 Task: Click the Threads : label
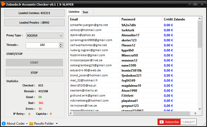pyautogui.click(x=12, y=45)
